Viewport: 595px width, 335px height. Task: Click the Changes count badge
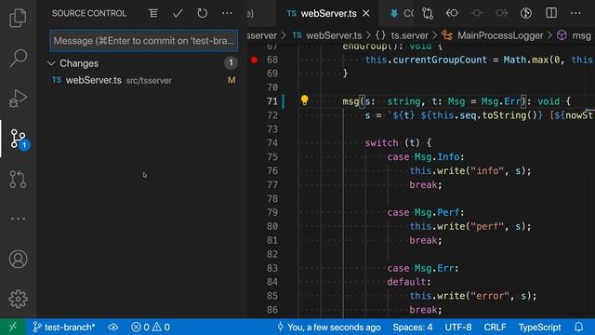231,63
